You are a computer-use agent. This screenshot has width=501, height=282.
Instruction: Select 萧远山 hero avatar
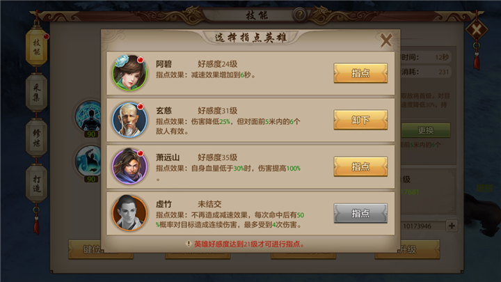129,166
